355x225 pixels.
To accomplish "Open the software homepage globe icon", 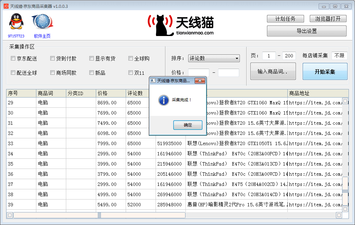I will 42,22.
